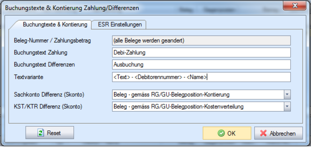Viewport: 311px width, 147px height.
Task: Focus the Buchungstext Zahlung field containing Debi-Zahlung
Action: click(201, 52)
